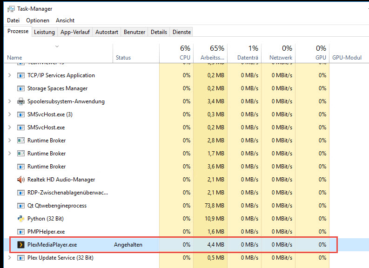Click the Spoolersubsystem printer icon
This screenshot has width=369, height=268.
(x=21, y=101)
